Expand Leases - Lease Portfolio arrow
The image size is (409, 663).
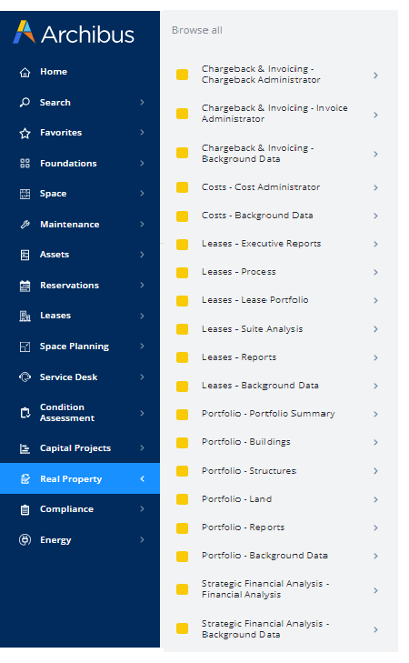click(x=375, y=301)
